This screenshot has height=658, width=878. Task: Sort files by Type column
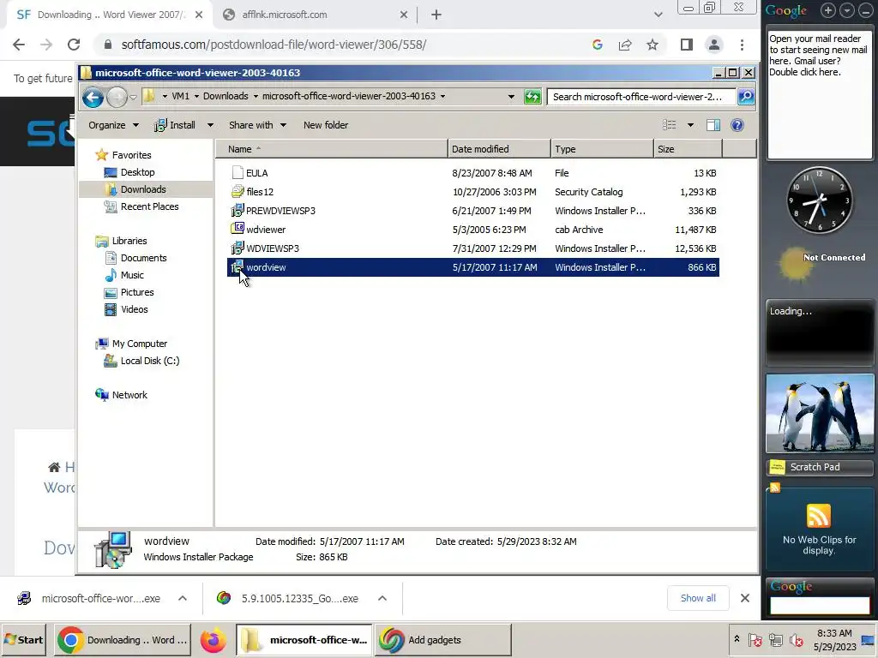pos(602,149)
